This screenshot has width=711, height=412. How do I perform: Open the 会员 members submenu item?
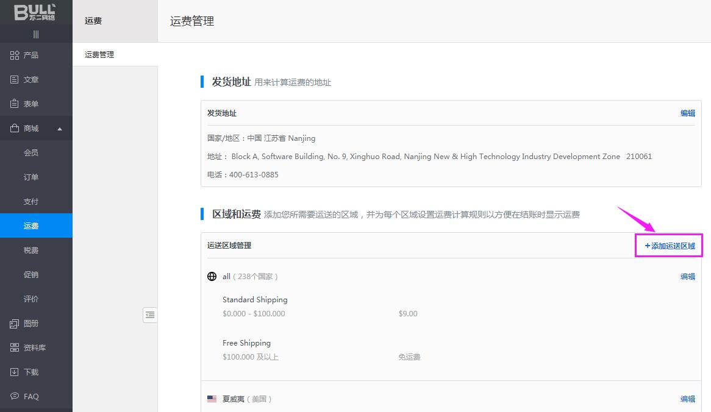click(31, 153)
